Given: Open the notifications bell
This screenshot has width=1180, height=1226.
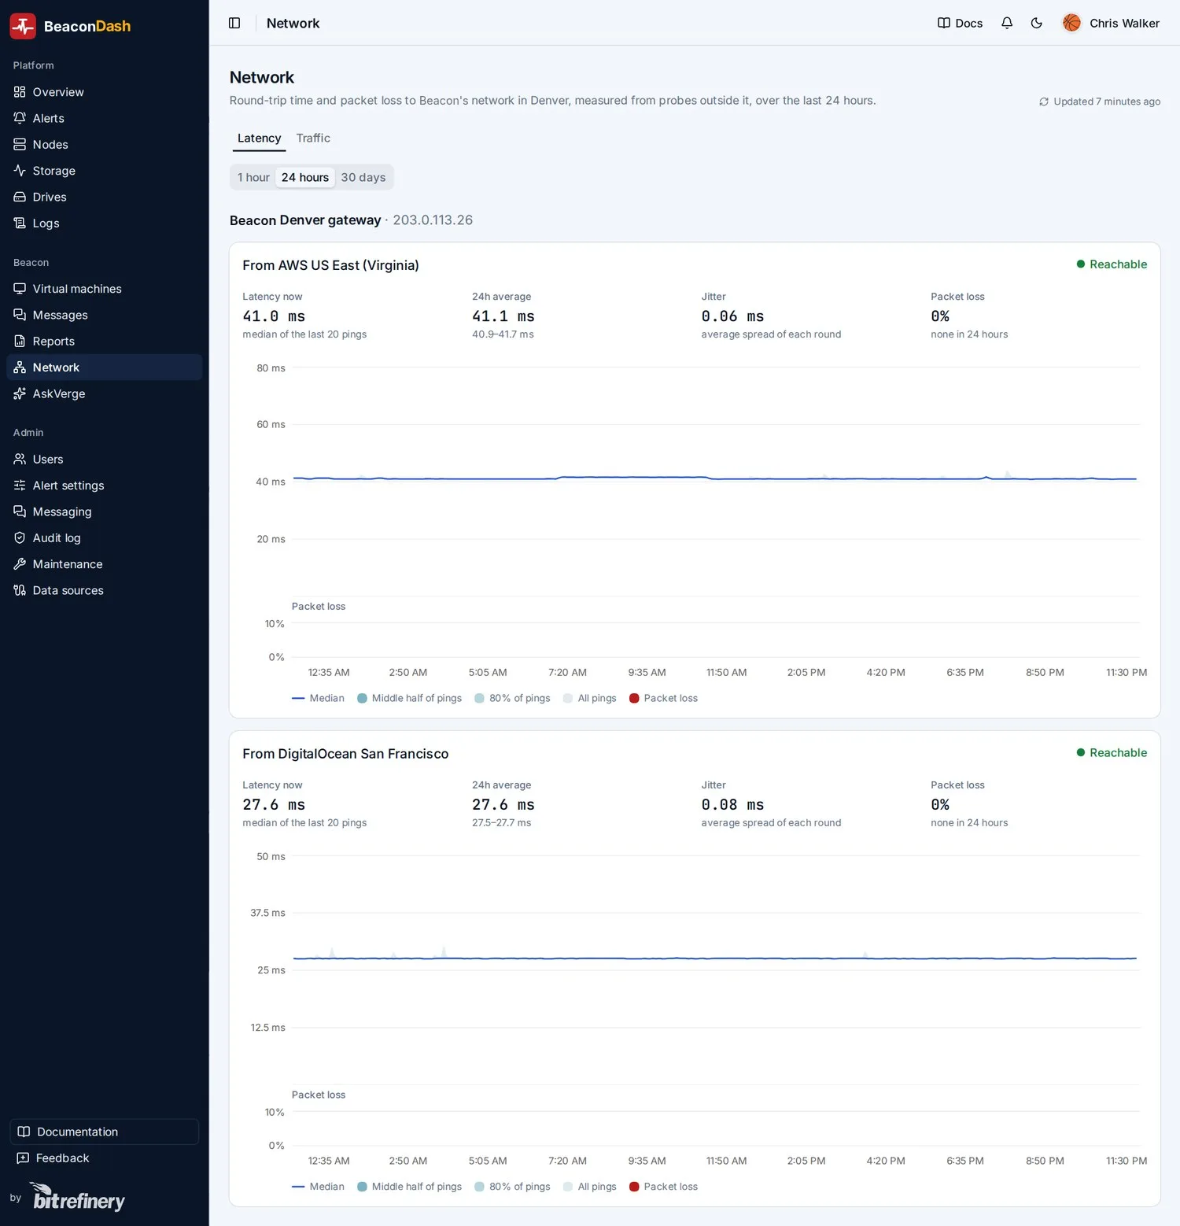Looking at the screenshot, I should click(1007, 23).
